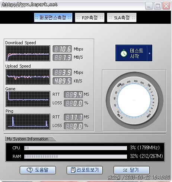Open help with 도움말 button
The image size is (172, 182).
(x=38, y=170)
